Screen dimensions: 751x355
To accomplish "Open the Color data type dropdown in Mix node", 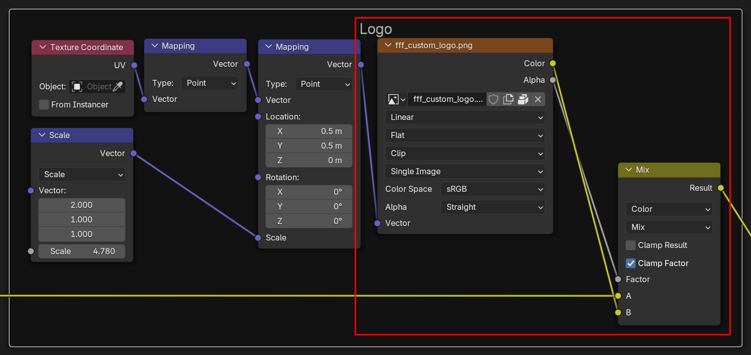I will click(x=669, y=209).
